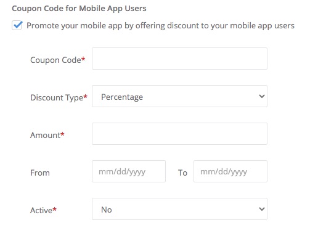Image resolution: width=310 pixels, height=228 pixels.
Task: Click the red asterisk beside Coupon Code
Action: coord(83,59)
